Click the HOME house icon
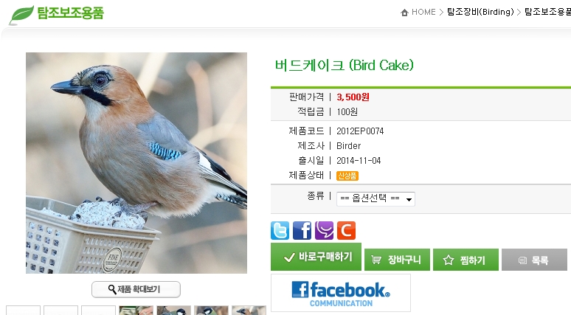 [x=404, y=13]
